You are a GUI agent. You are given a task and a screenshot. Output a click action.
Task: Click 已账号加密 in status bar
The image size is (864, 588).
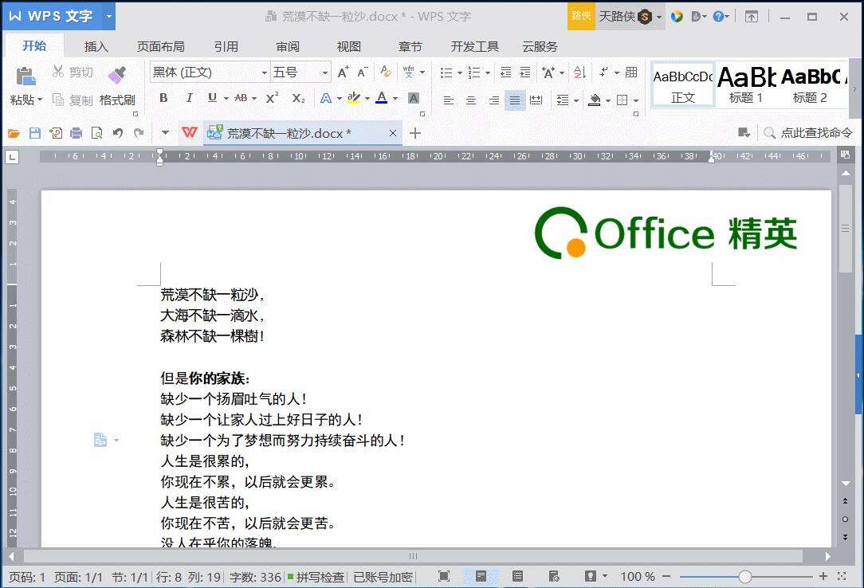click(383, 577)
